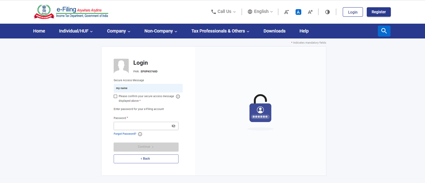Click the default font size icon
The height and width of the screenshot is (183, 425).
pyautogui.click(x=298, y=12)
